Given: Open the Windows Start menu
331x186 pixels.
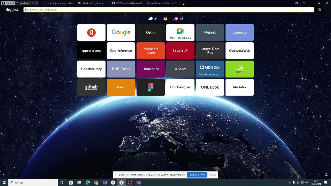Looking at the screenshot, I should pyautogui.click(x=4, y=183).
